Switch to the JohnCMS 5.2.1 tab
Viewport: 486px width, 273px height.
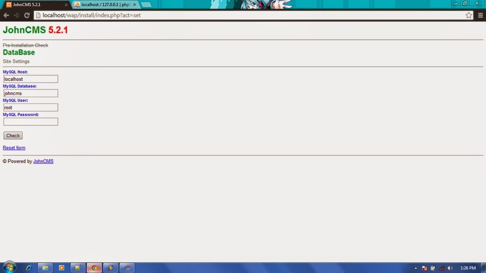pyautogui.click(x=35, y=5)
